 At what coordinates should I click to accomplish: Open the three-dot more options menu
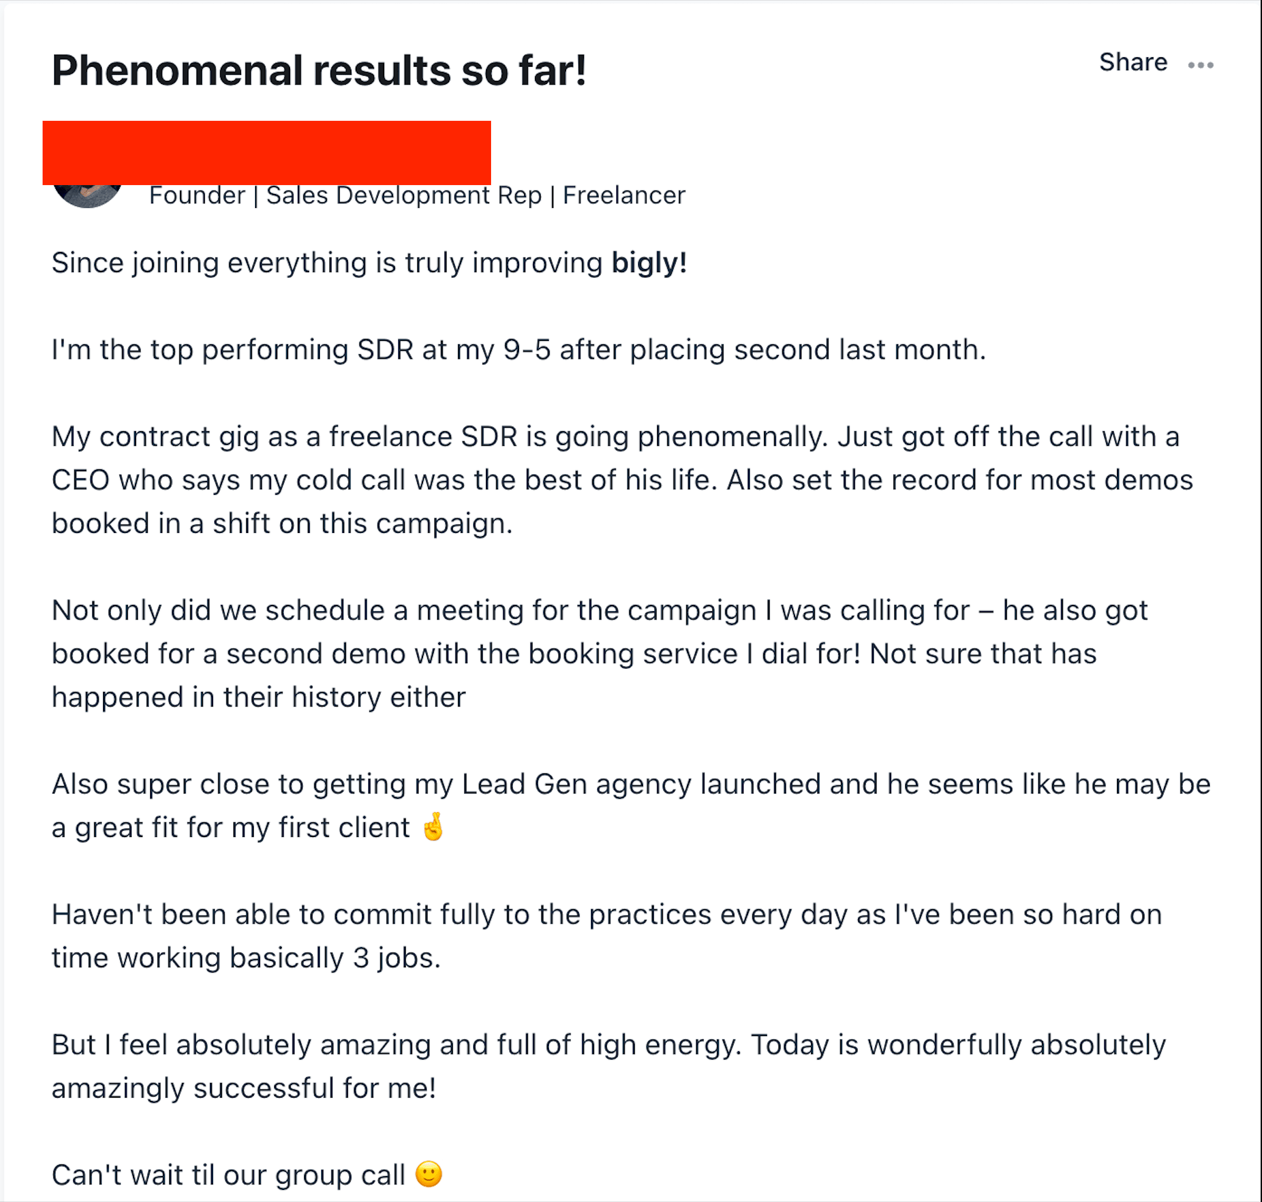click(1200, 65)
